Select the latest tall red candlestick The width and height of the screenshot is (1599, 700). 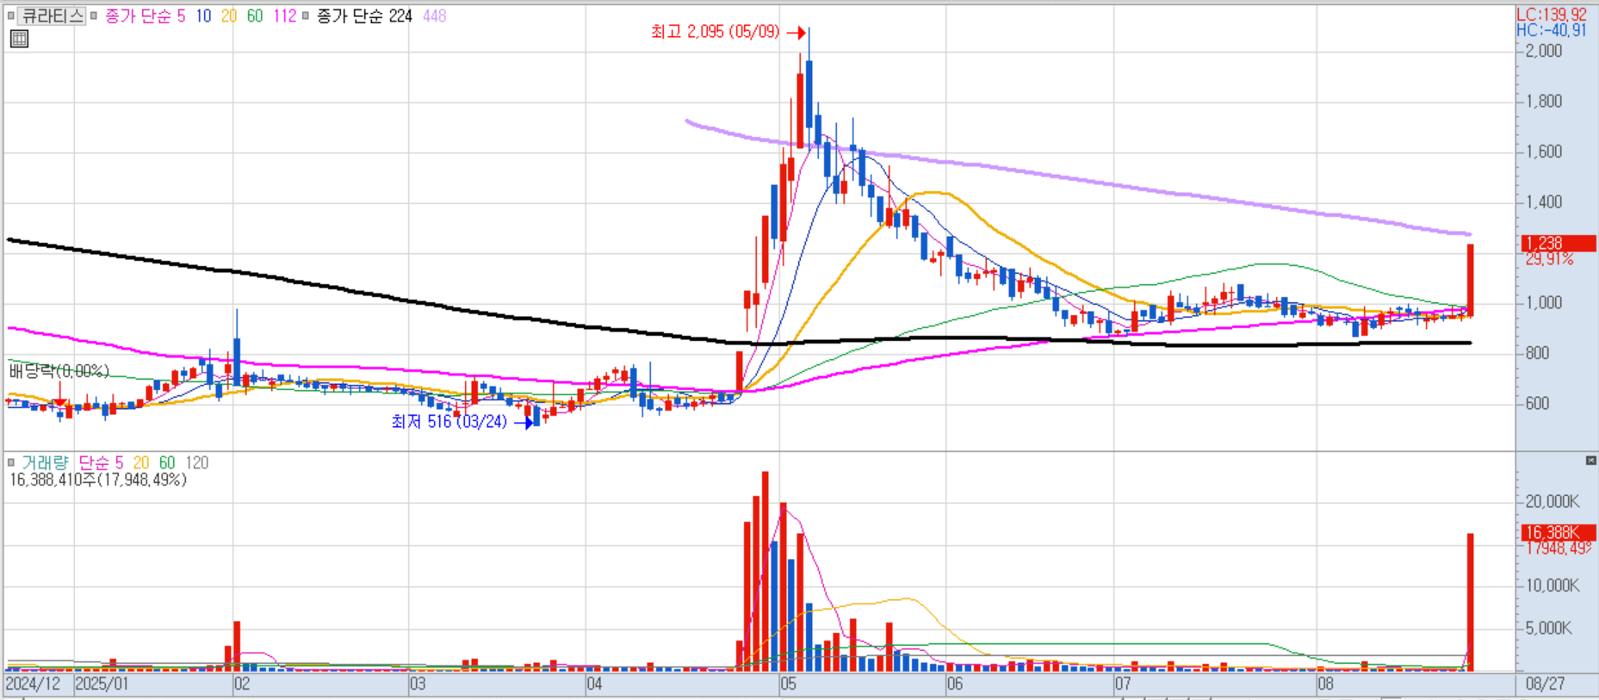pos(1471,280)
